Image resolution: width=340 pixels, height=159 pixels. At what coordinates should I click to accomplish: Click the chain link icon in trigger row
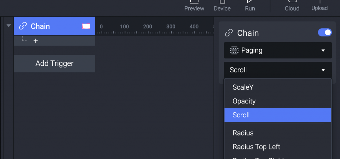click(23, 26)
